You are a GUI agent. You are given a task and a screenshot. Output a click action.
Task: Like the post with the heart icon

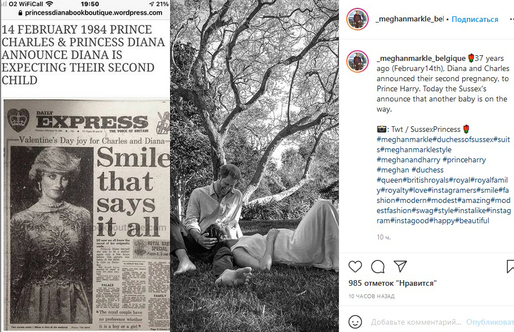[x=355, y=267]
